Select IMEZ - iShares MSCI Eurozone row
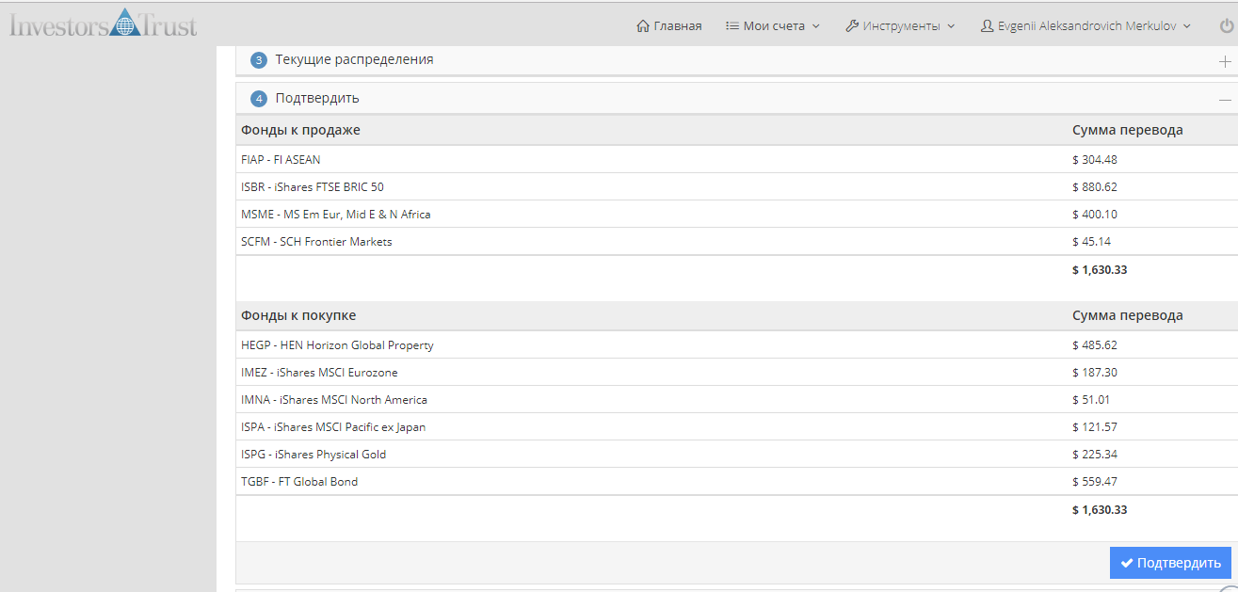1238x592 pixels. [x=736, y=372]
